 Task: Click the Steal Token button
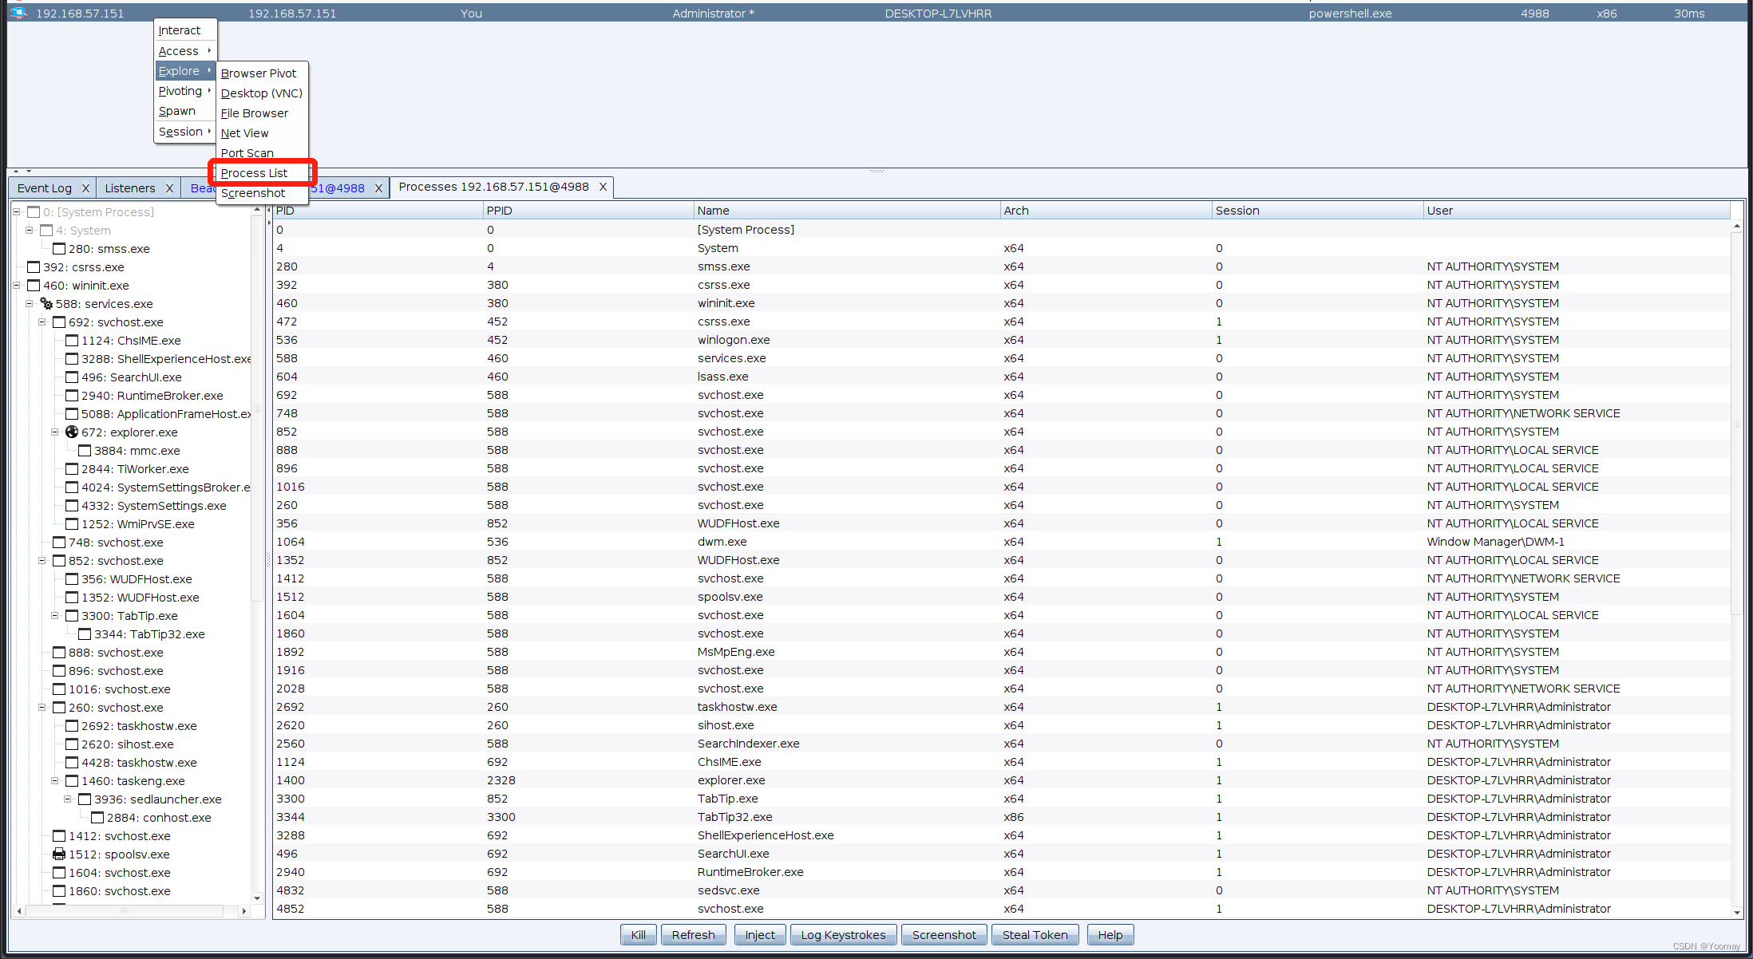coord(1034,934)
